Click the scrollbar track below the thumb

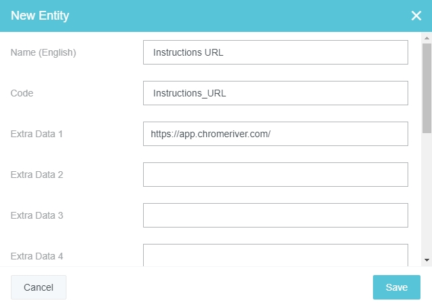[x=427, y=197]
